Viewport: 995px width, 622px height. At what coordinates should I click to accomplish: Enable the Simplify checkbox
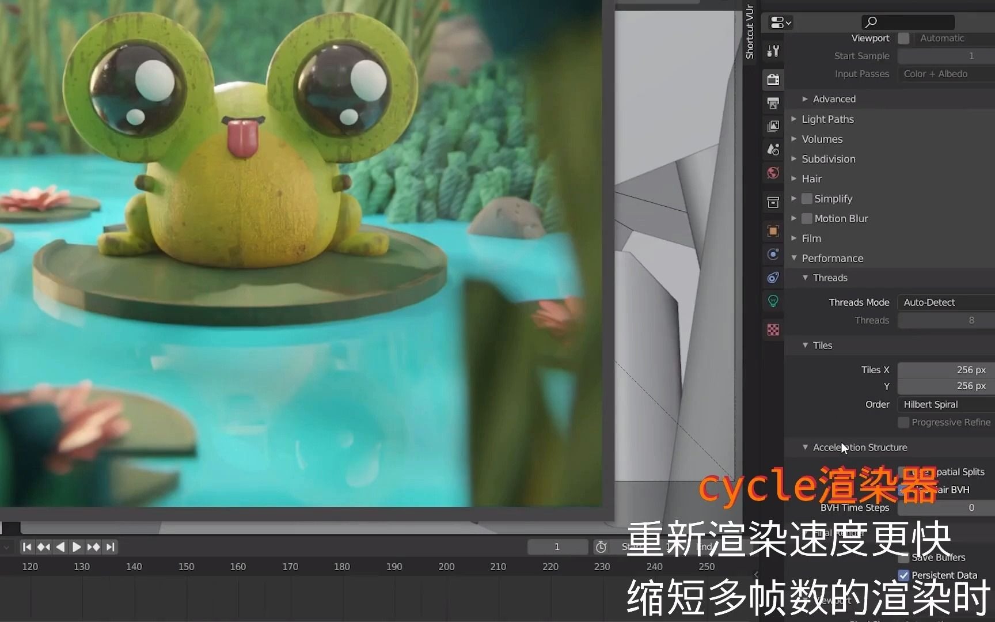807,198
